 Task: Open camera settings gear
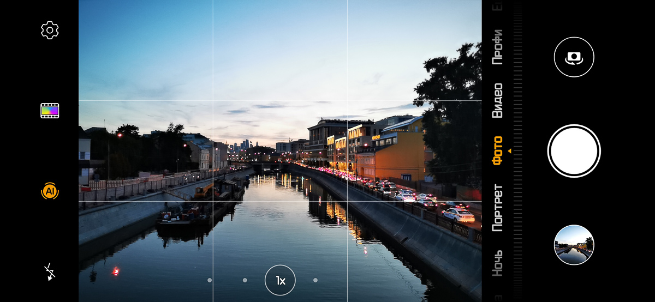[50, 30]
